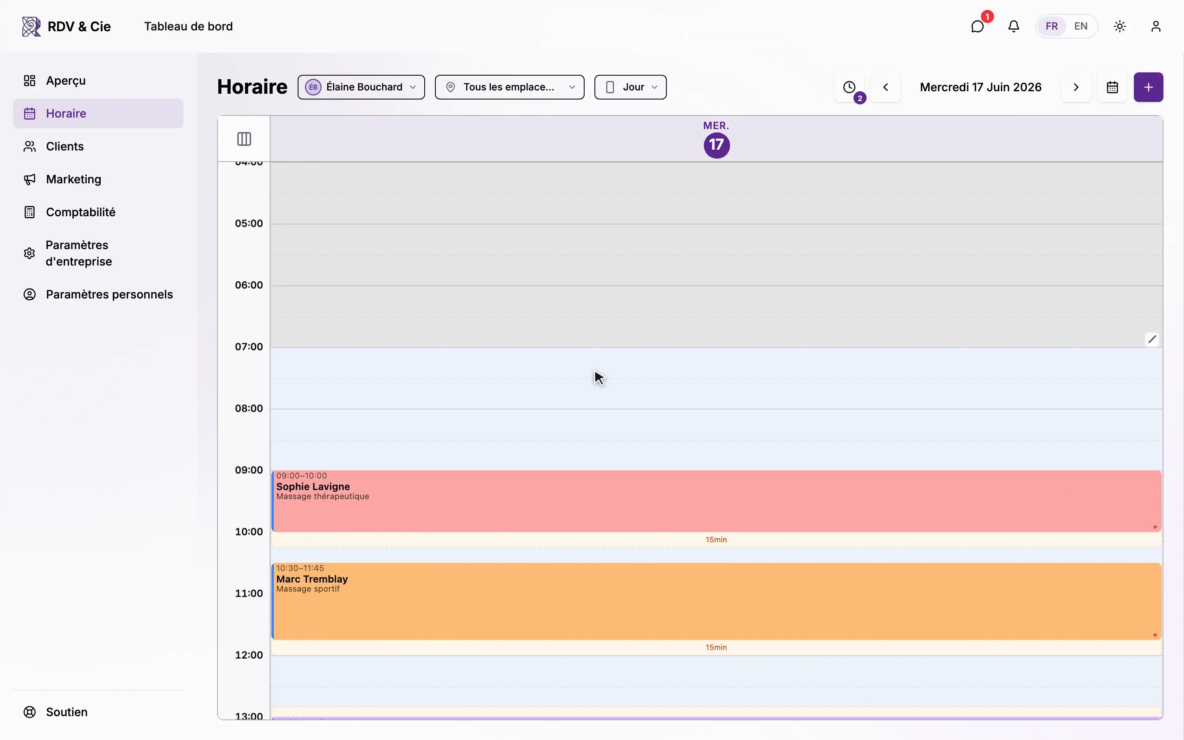Click the 15min buffer after Sophie Lavigne

pyautogui.click(x=716, y=540)
